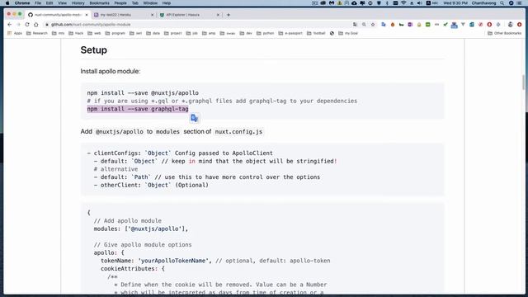The height and width of the screenshot is (297, 528).
Task: Open the File menu
Action: [38, 3]
